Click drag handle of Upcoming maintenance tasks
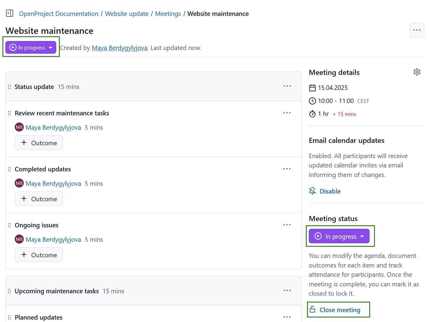Screen dimensions: 429x322 pyautogui.click(x=9, y=291)
